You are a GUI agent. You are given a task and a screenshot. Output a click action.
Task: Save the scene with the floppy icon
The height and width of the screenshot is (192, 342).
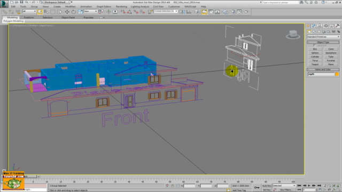coord(21,2)
